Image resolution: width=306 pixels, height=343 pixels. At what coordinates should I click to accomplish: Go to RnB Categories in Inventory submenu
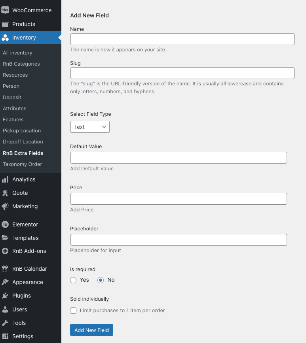(21, 64)
